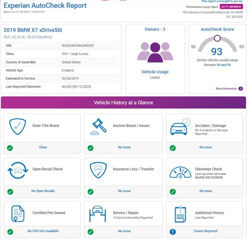252x240 pixels.
Task: Click the Odometer Check gauge icon
Action: point(180,173)
